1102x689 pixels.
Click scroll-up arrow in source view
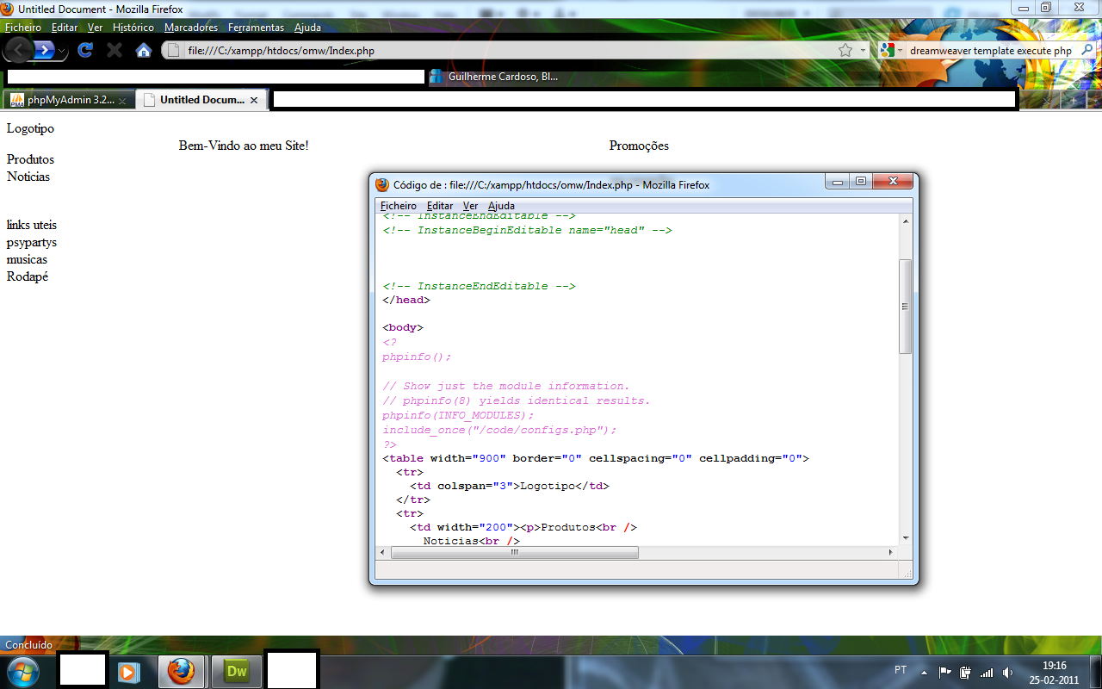click(x=905, y=221)
